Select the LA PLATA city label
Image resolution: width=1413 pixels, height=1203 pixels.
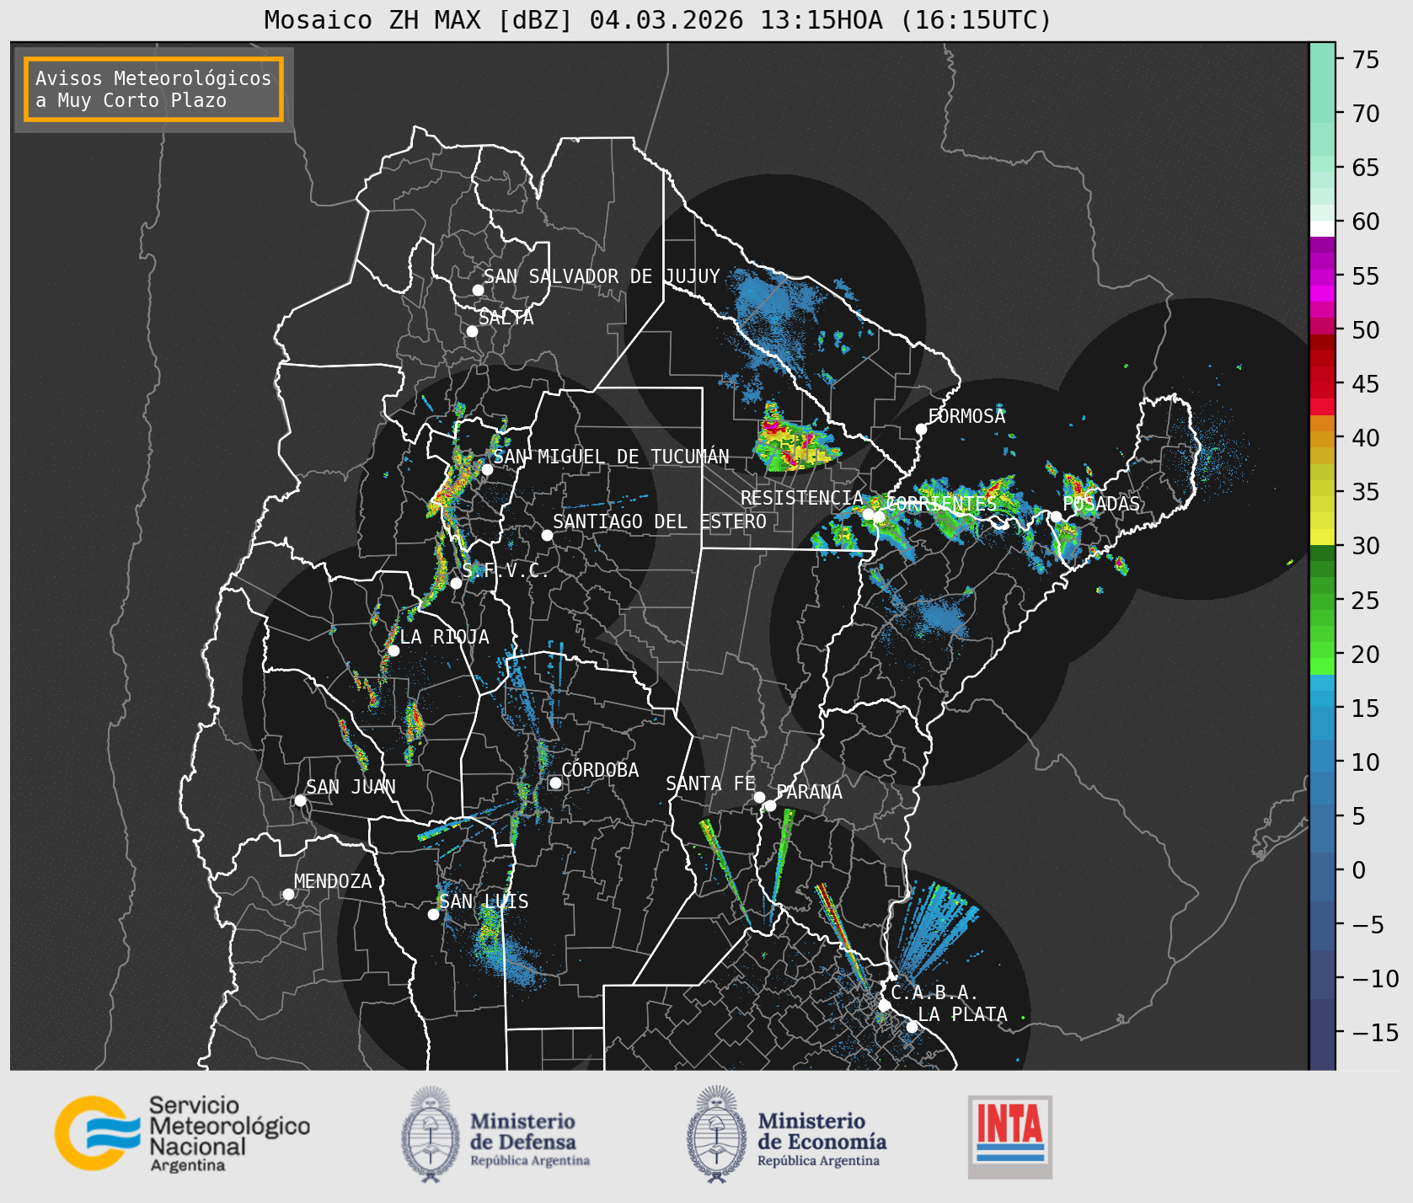tap(962, 1014)
